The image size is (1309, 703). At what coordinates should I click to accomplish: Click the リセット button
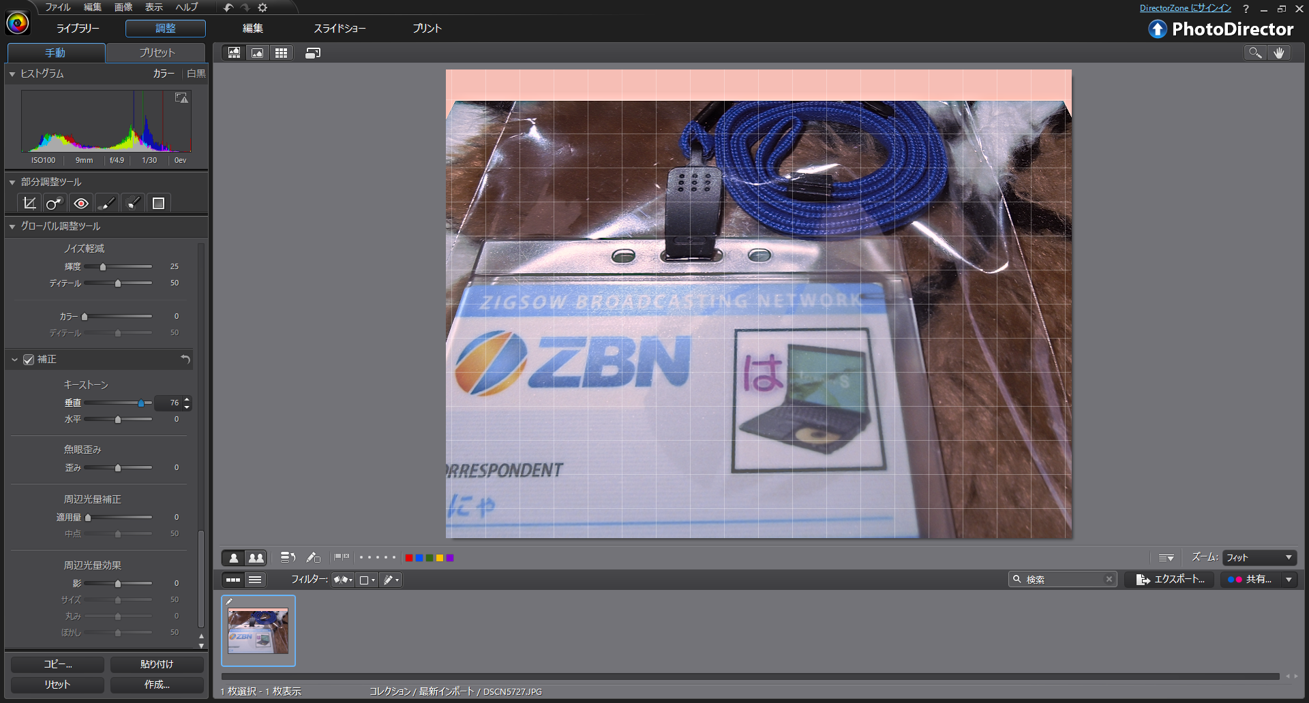tap(58, 685)
